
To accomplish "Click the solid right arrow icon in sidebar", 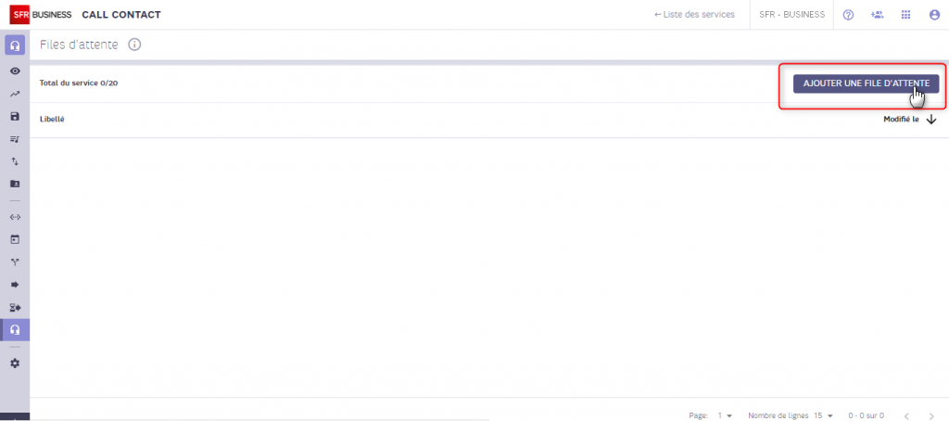I will tap(15, 285).
